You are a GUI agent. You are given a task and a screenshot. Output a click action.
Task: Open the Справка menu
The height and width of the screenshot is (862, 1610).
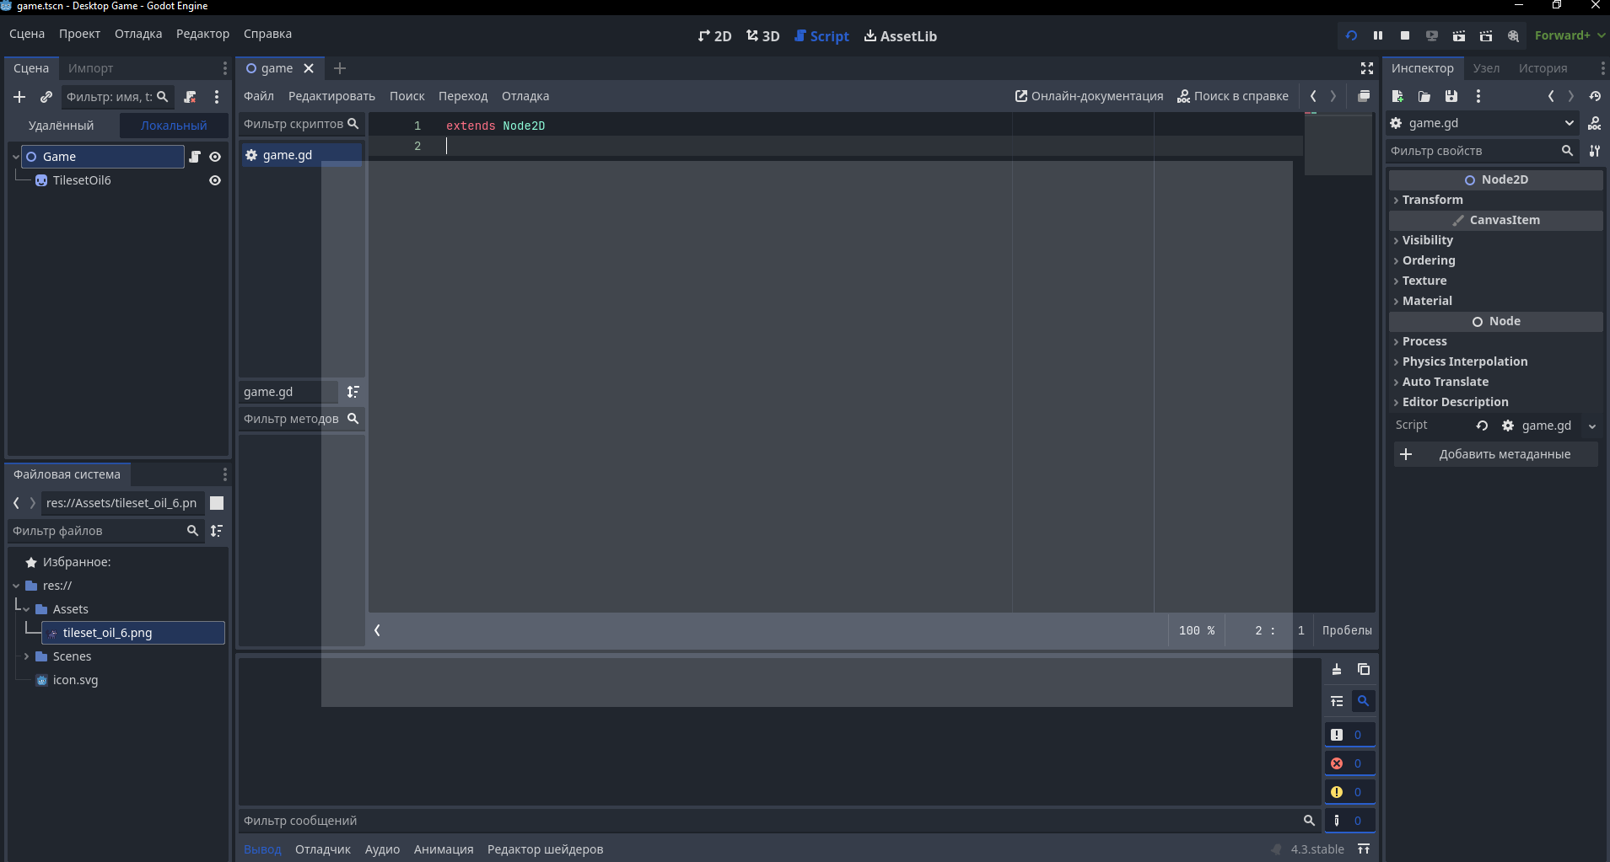pyautogui.click(x=267, y=34)
